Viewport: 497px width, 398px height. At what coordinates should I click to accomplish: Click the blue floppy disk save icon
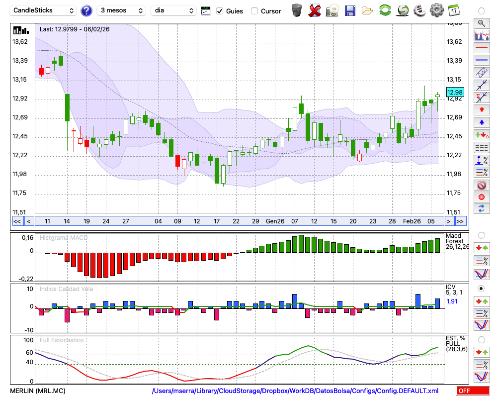[350, 10]
